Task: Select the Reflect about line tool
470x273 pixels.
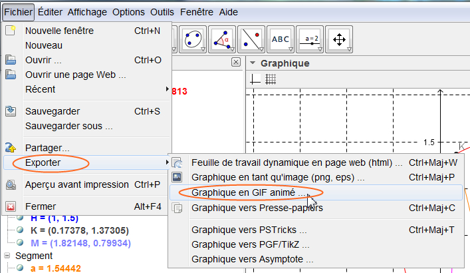Action: pos(251,39)
